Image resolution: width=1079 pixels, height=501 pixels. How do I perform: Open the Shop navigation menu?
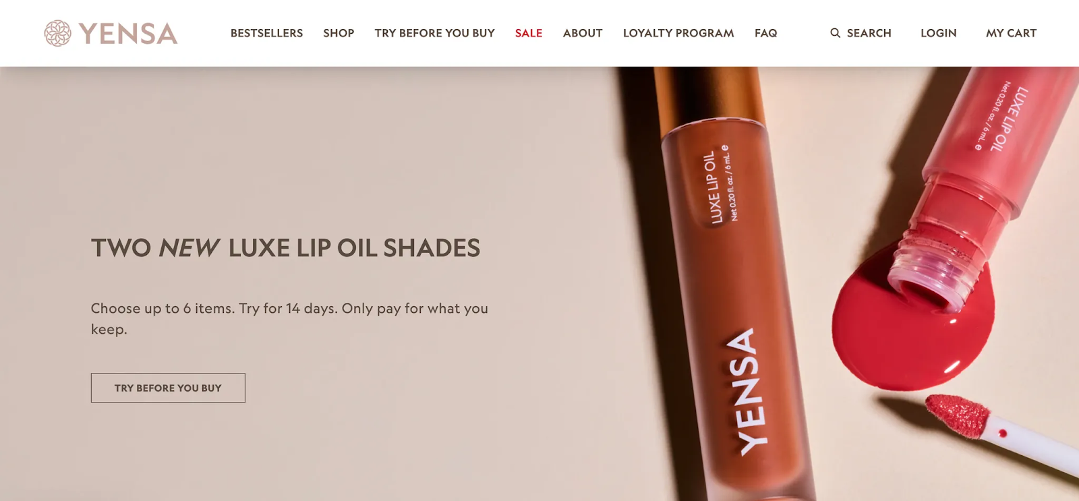click(x=339, y=33)
